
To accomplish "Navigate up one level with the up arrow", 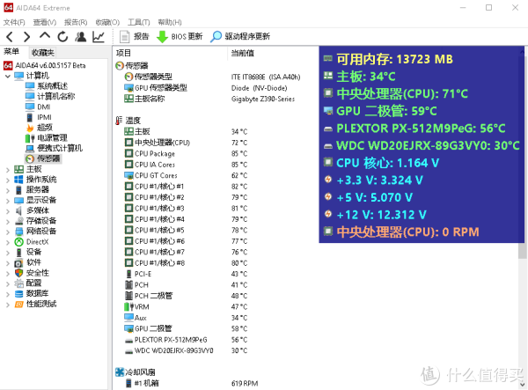I will (x=45, y=36).
